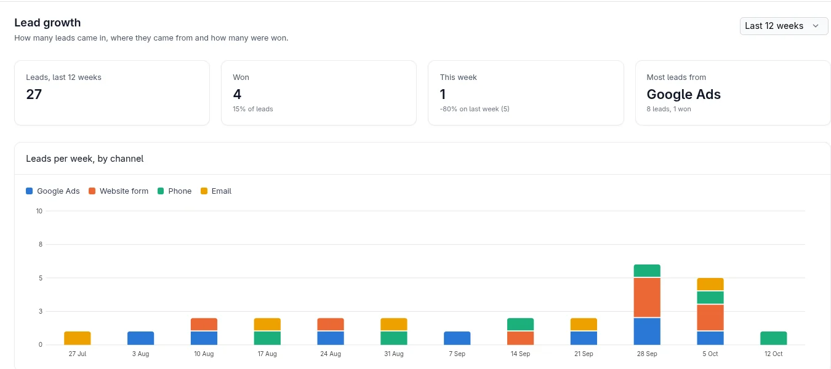Open the Last 12 weeks dropdown
Image resolution: width=831 pixels, height=369 pixels.
click(784, 26)
